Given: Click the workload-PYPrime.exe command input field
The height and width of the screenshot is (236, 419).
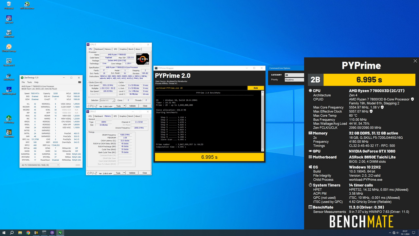Looking at the screenshot, I should point(201,88).
